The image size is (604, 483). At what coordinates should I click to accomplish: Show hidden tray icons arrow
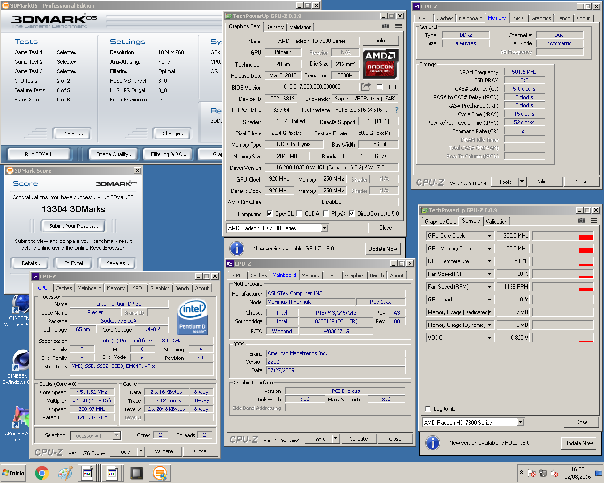521,473
